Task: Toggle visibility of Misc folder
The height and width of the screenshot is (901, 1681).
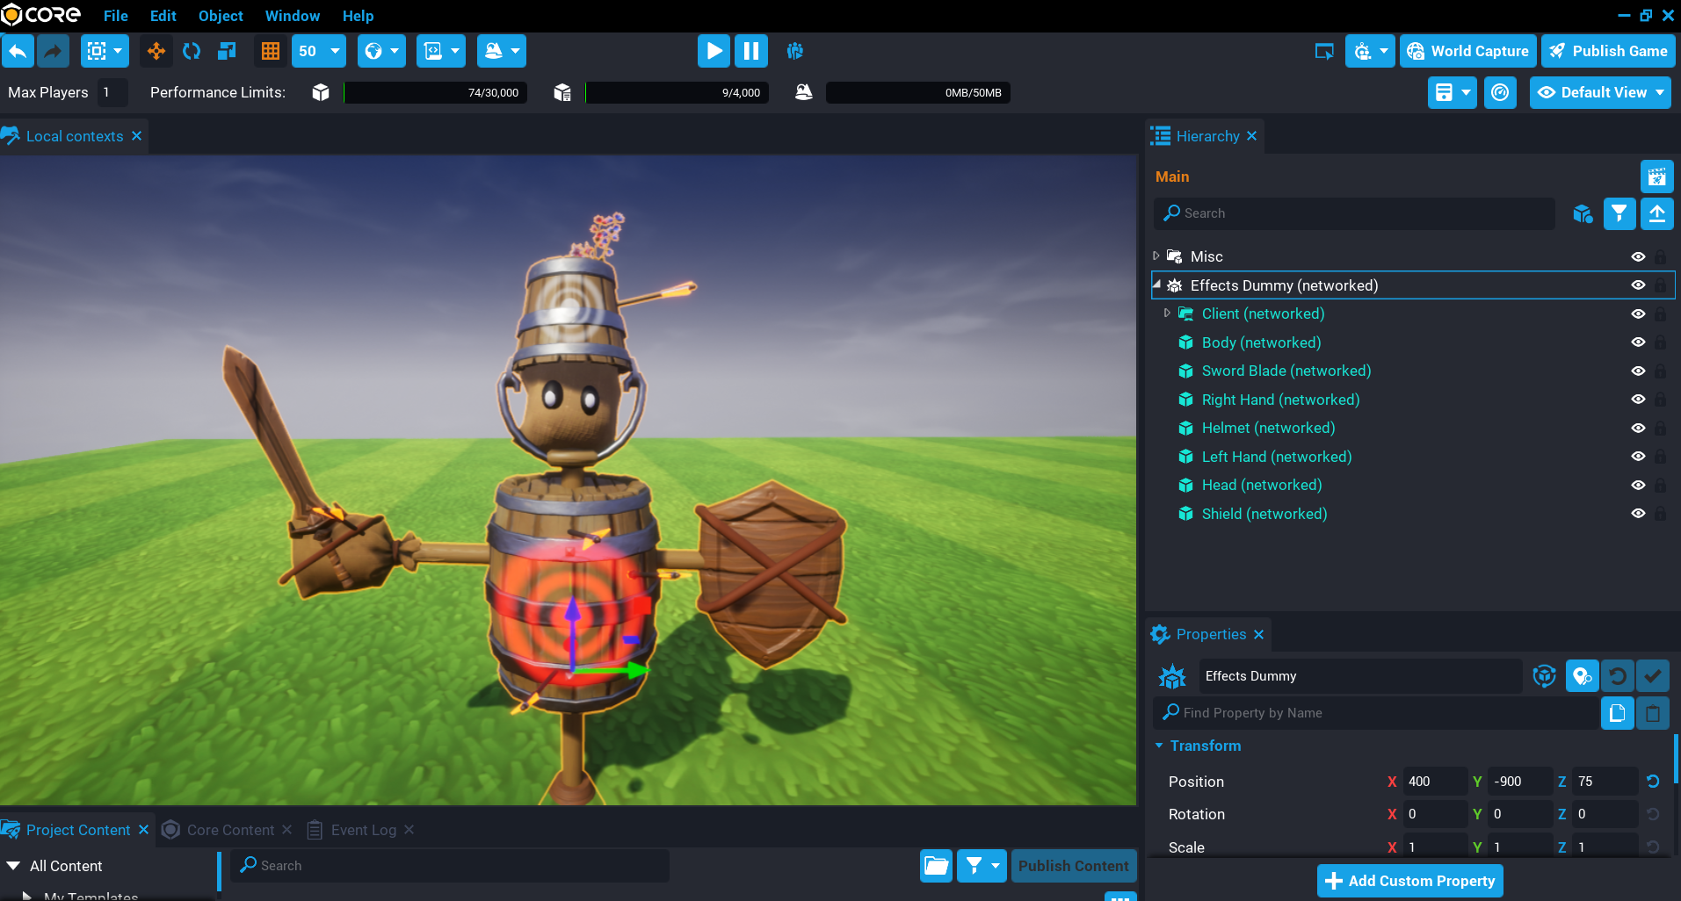Action: pyautogui.click(x=1638, y=256)
